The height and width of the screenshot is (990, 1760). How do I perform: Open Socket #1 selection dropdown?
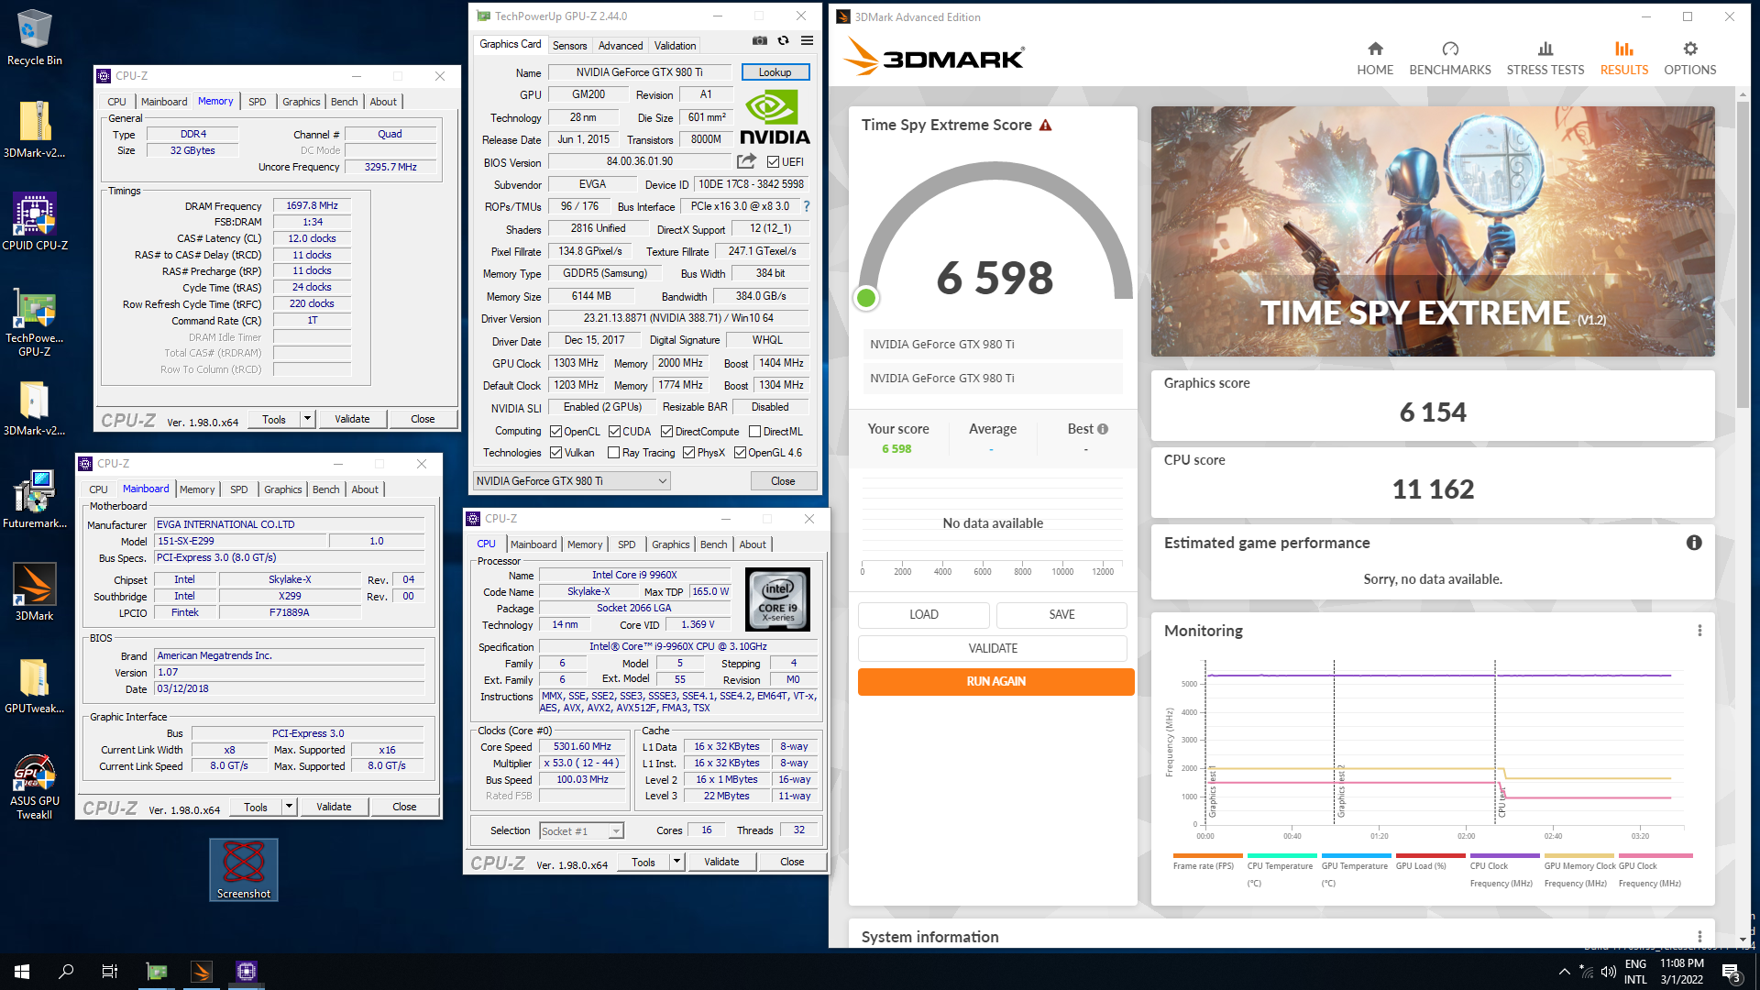[581, 831]
